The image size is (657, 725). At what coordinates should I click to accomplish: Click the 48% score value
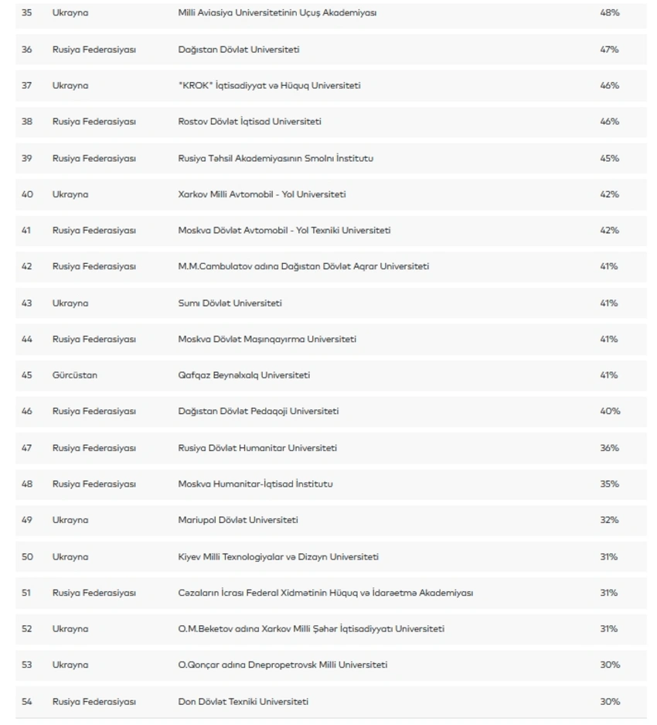point(609,13)
